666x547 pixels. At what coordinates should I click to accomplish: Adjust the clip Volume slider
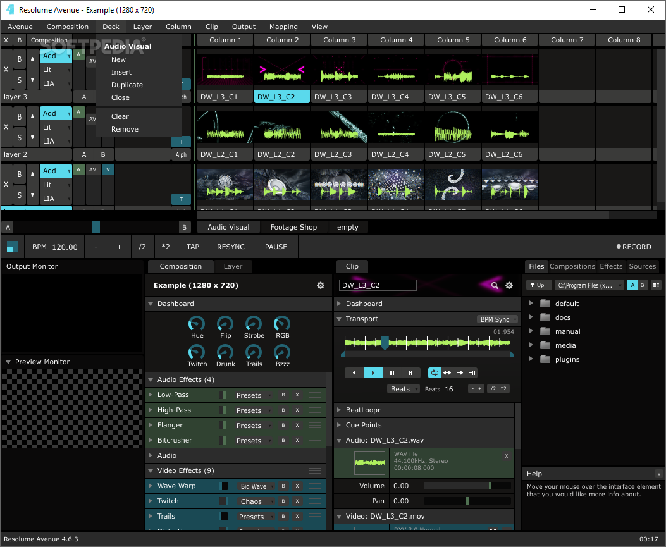pyautogui.click(x=467, y=486)
